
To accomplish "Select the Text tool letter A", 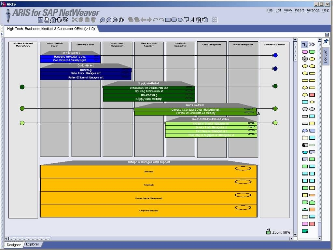I will (192, 20).
